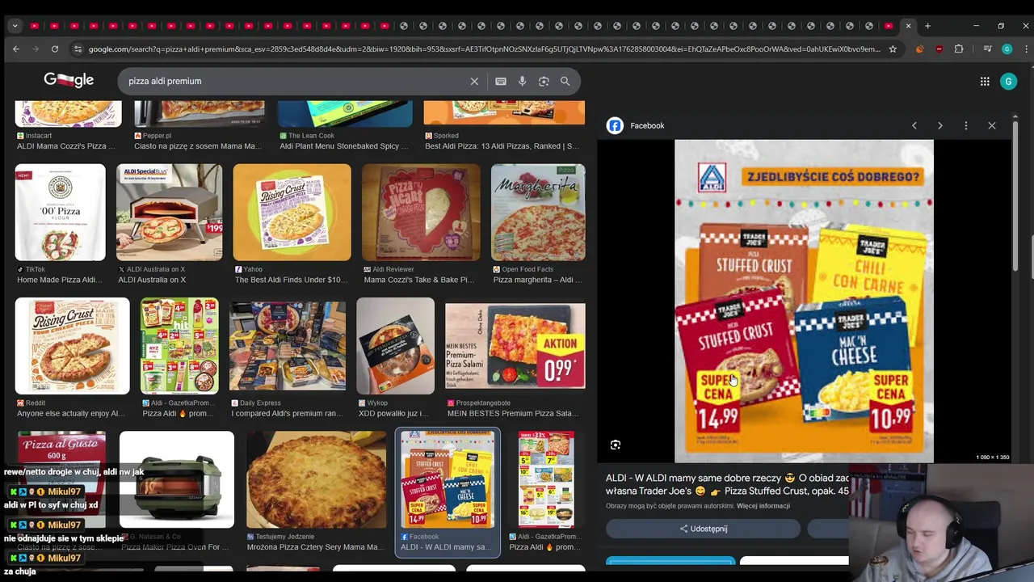Go to Google home via logo
The height and width of the screenshot is (582, 1034).
click(x=69, y=80)
